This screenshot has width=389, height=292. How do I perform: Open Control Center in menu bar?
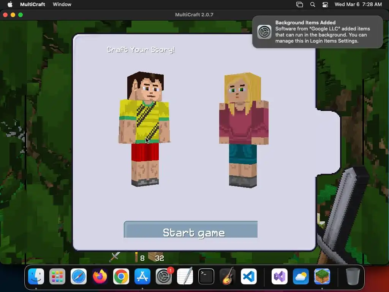(325, 5)
